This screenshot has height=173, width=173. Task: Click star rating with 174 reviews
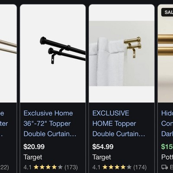[117, 167]
